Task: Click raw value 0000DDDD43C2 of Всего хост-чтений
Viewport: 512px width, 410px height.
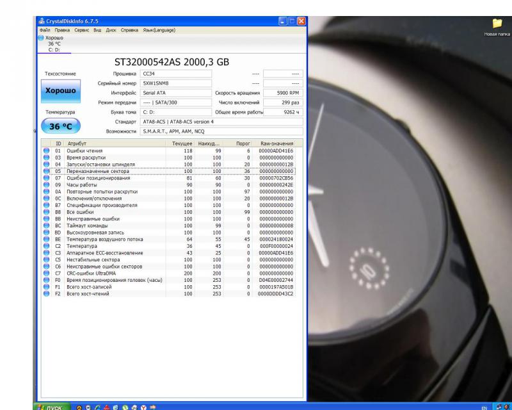Action: pyautogui.click(x=276, y=294)
